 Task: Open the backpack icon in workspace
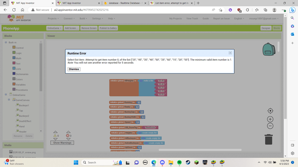(269, 49)
